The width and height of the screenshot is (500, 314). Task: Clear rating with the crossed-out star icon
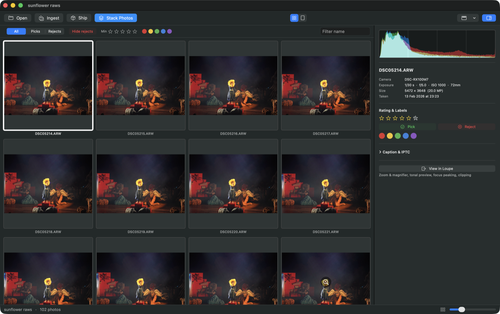(415, 118)
